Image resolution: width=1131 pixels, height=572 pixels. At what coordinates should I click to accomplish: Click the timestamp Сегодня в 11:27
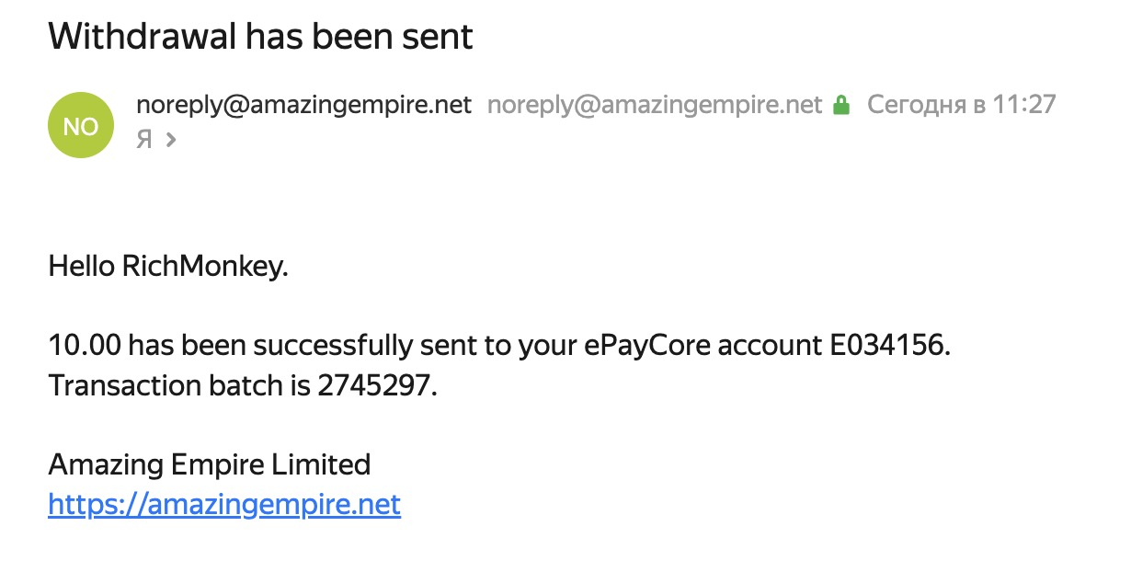click(961, 105)
